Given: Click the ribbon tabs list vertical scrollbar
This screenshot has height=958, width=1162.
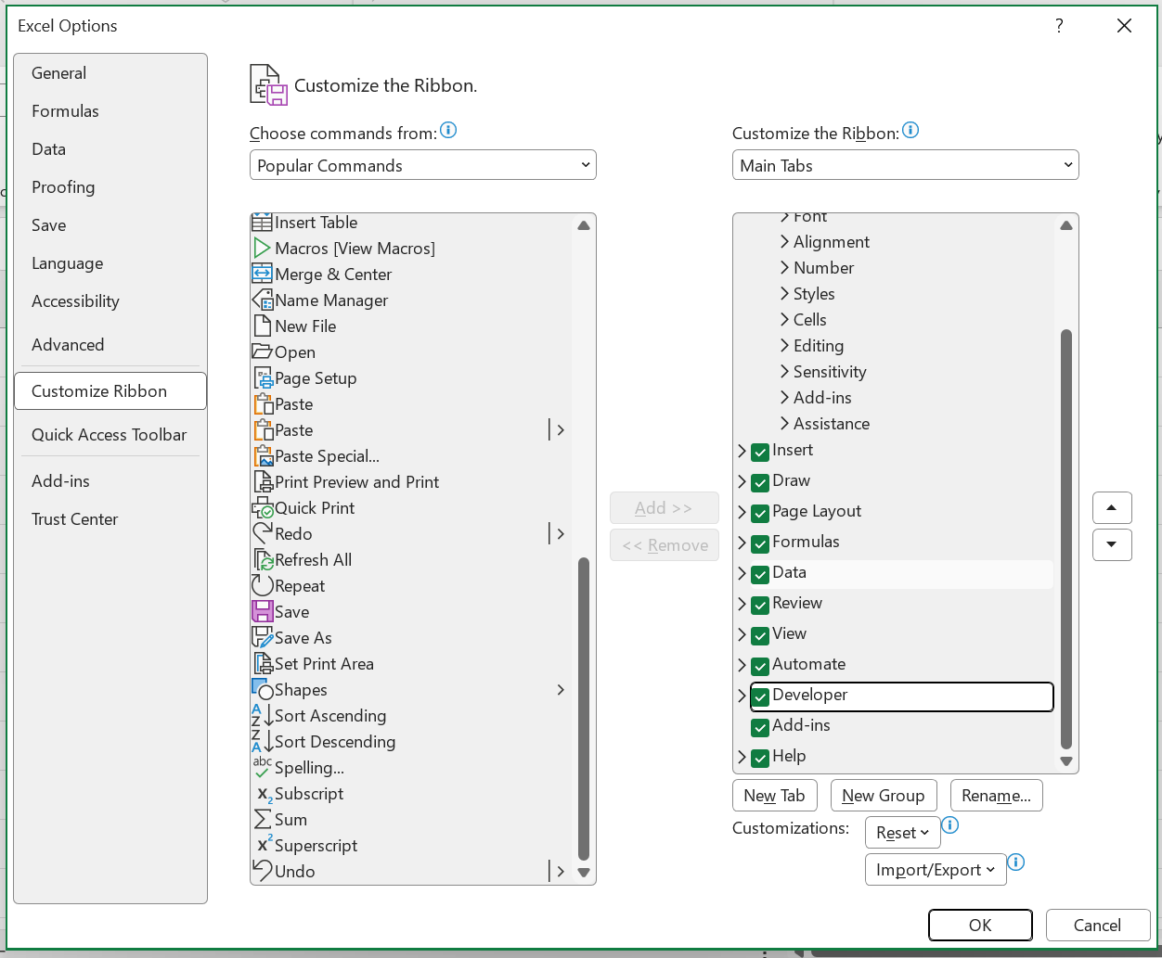Looking at the screenshot, I should pos(1066,538).
